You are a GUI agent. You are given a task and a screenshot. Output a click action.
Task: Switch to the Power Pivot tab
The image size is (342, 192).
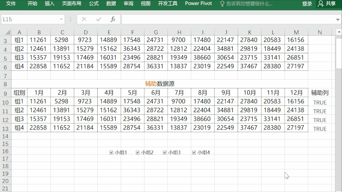click(198, 4)
